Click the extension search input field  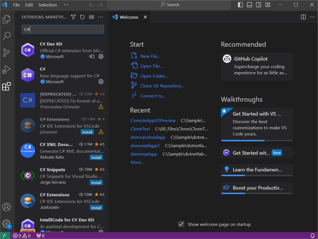[63, 29]
